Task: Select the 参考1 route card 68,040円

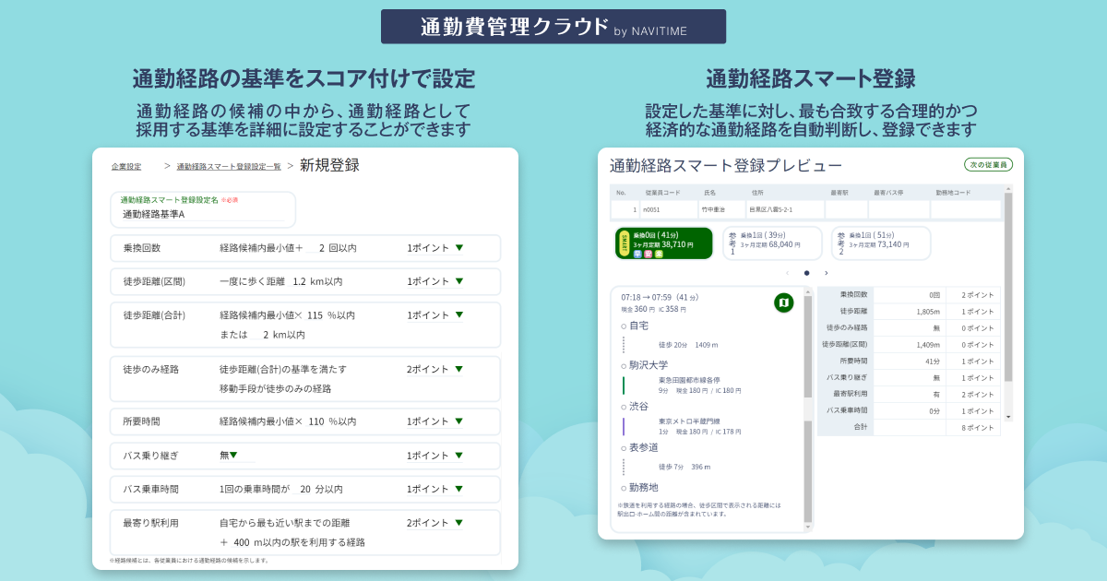Action: click(771, 243)
